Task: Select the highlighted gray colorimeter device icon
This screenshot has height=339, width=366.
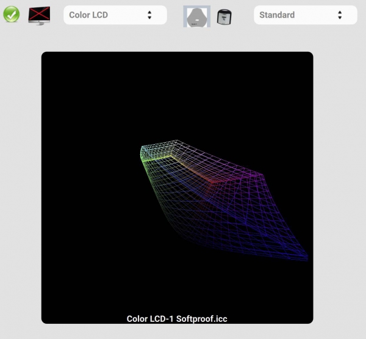Action: [x=197, y=16]
